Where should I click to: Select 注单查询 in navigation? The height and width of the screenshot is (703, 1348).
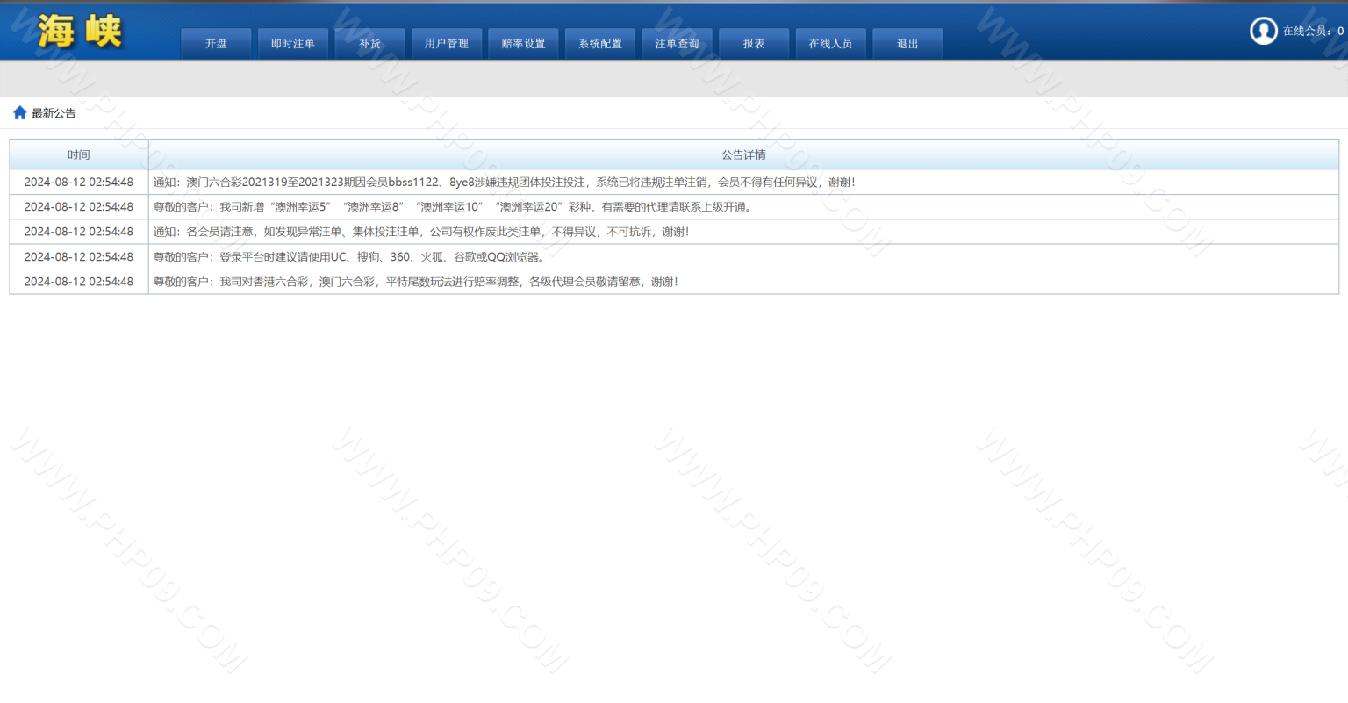coord(677,44)
